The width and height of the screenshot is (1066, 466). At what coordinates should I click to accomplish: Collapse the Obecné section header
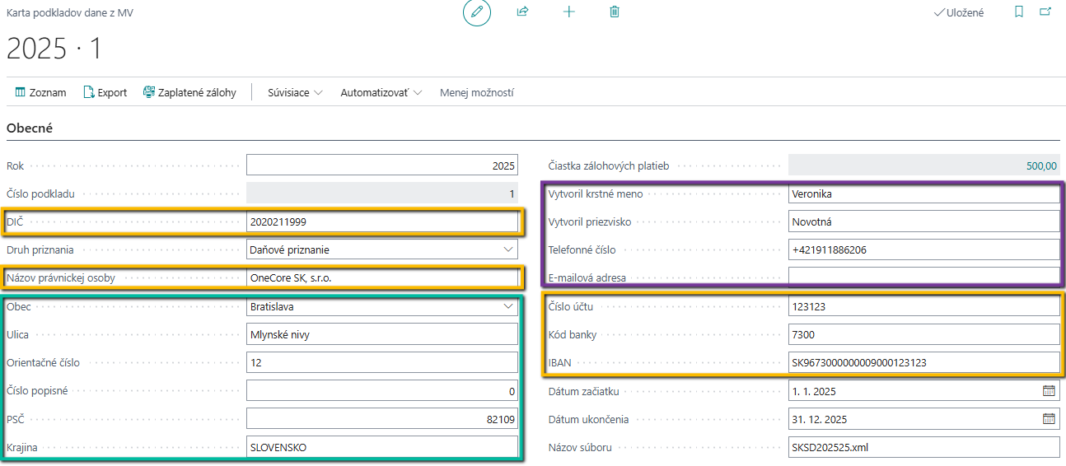(30, 128)
